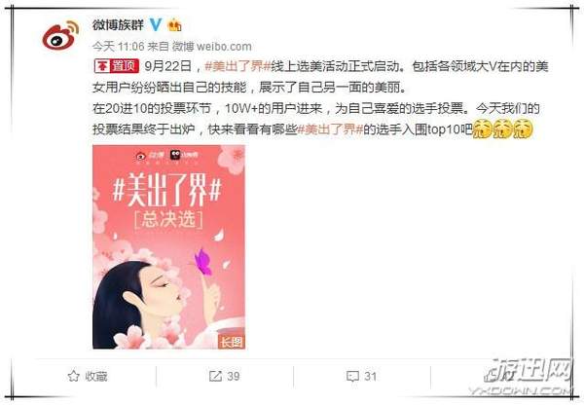Click the 长图 long-image label

pos(231,342)
